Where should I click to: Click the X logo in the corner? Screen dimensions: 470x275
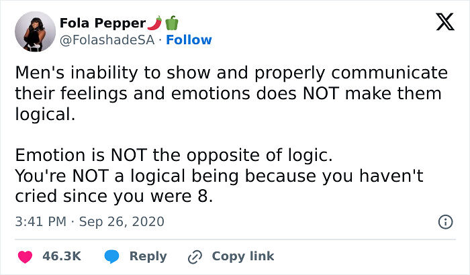440,23
